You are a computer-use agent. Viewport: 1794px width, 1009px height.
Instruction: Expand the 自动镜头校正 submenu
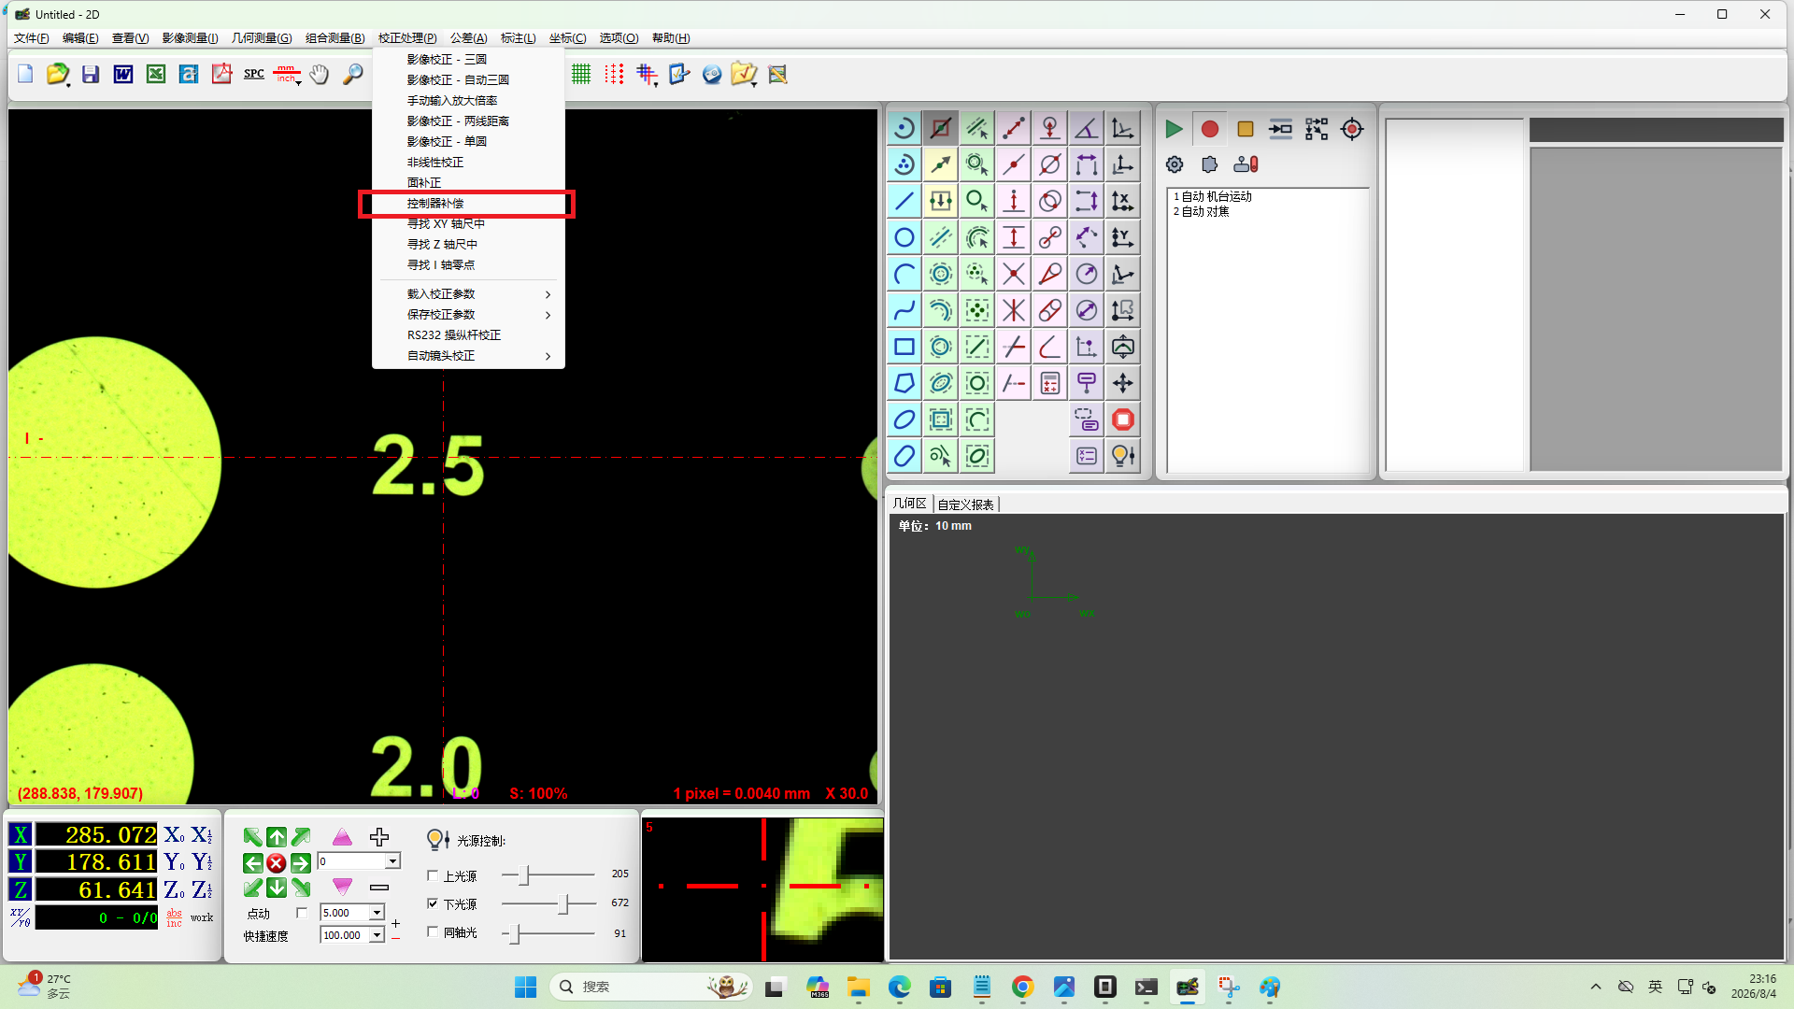tap(468, 356)
